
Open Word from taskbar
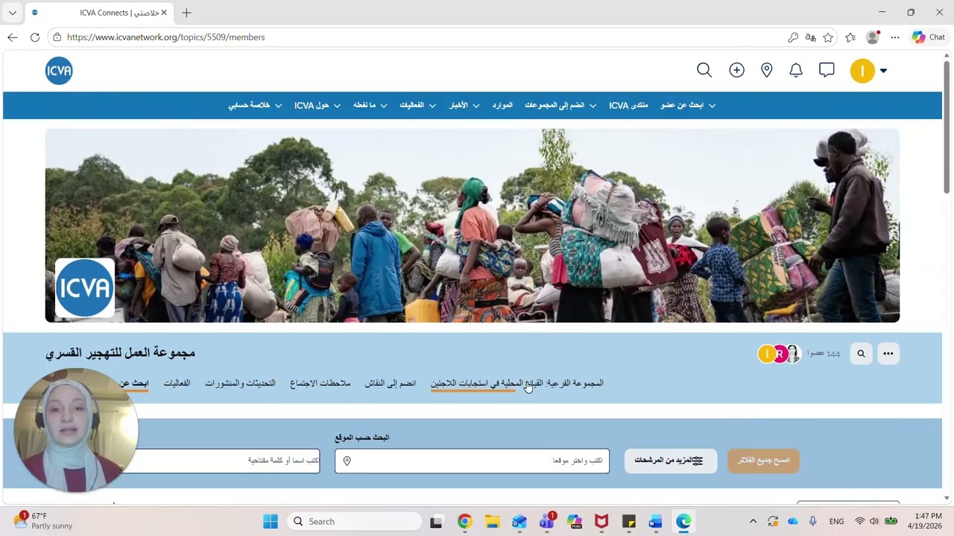tap(656, 521)
